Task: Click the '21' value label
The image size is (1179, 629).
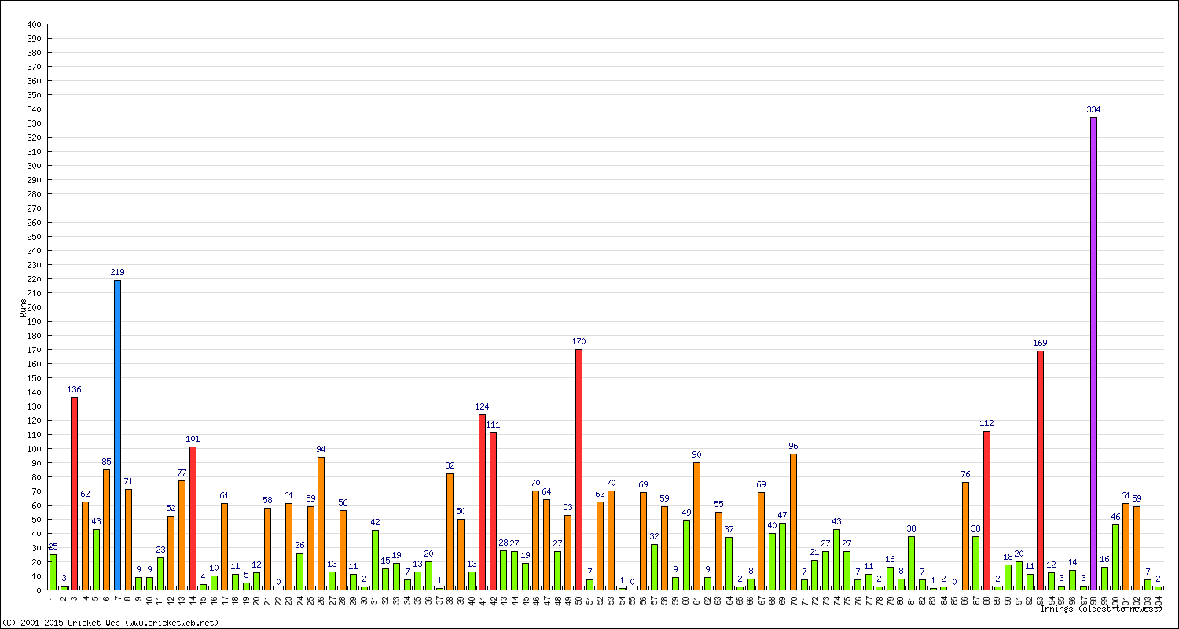Action: 814,552
